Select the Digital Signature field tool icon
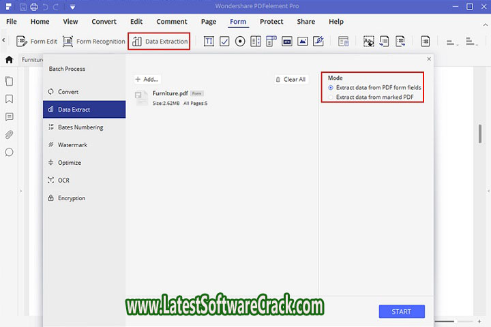The image size is (491, 327). (x=318, y=42)
